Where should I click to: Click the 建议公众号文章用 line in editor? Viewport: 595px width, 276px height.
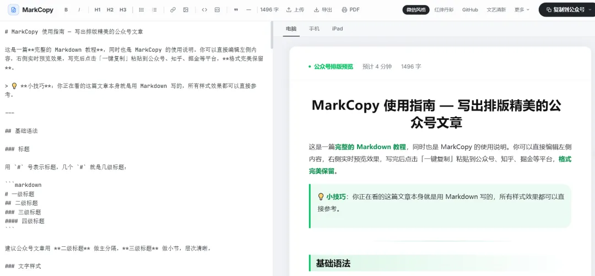pyautogui.click(x=108, y=249)
